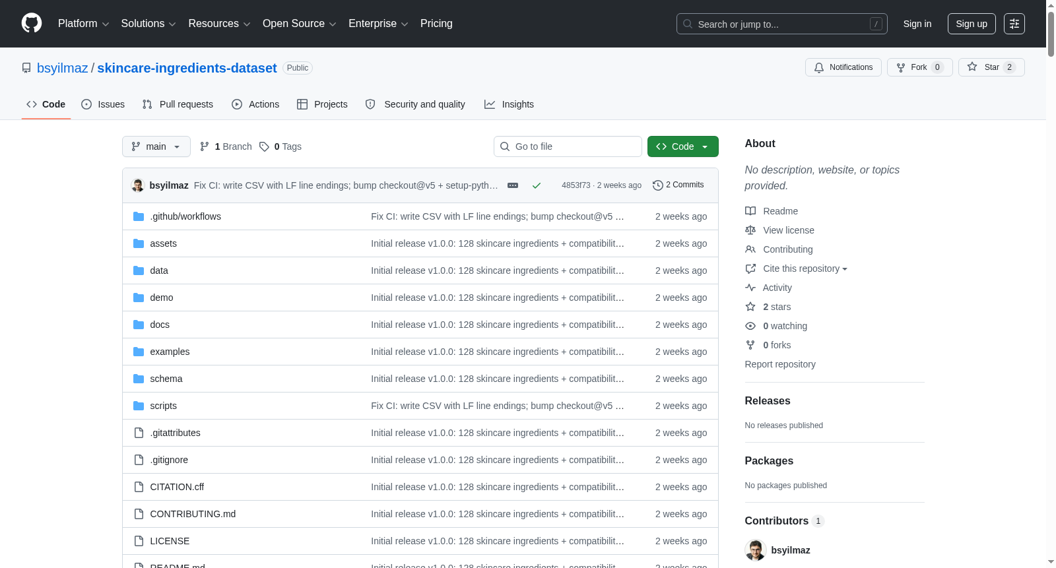Click the history clock icon beside 2 Commits
Viewport: 1056px width, 568px height.
[657, 185]
